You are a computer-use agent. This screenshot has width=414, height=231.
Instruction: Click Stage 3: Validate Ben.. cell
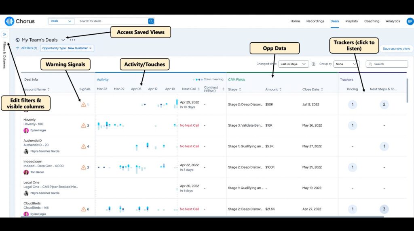245,125
